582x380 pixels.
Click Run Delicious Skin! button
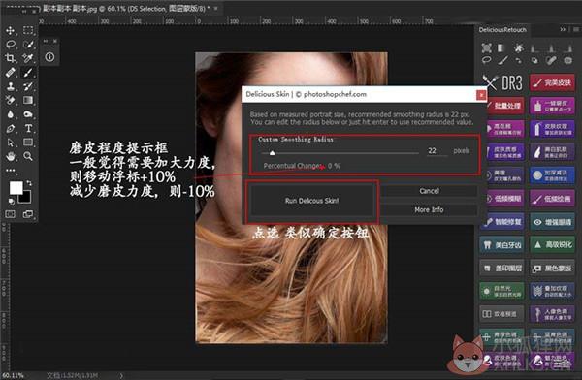(311, 201)
